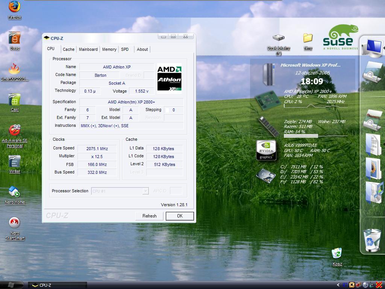
Task: Open the About tab in CPU-Z
Action: click(142, 49)
